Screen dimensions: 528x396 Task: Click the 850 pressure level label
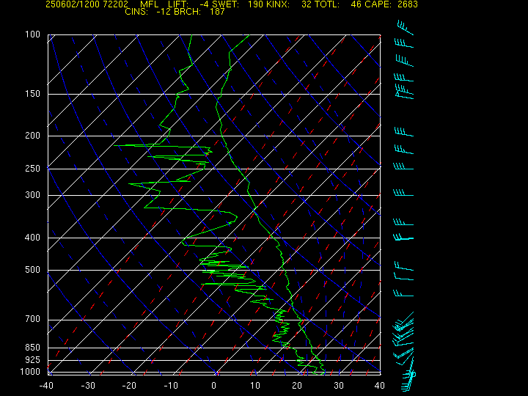pyautogui.click(x=33, y=348)
